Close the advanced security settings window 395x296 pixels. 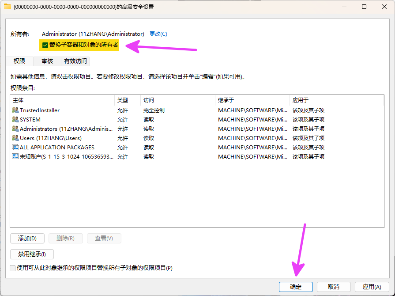coord(384,7)
